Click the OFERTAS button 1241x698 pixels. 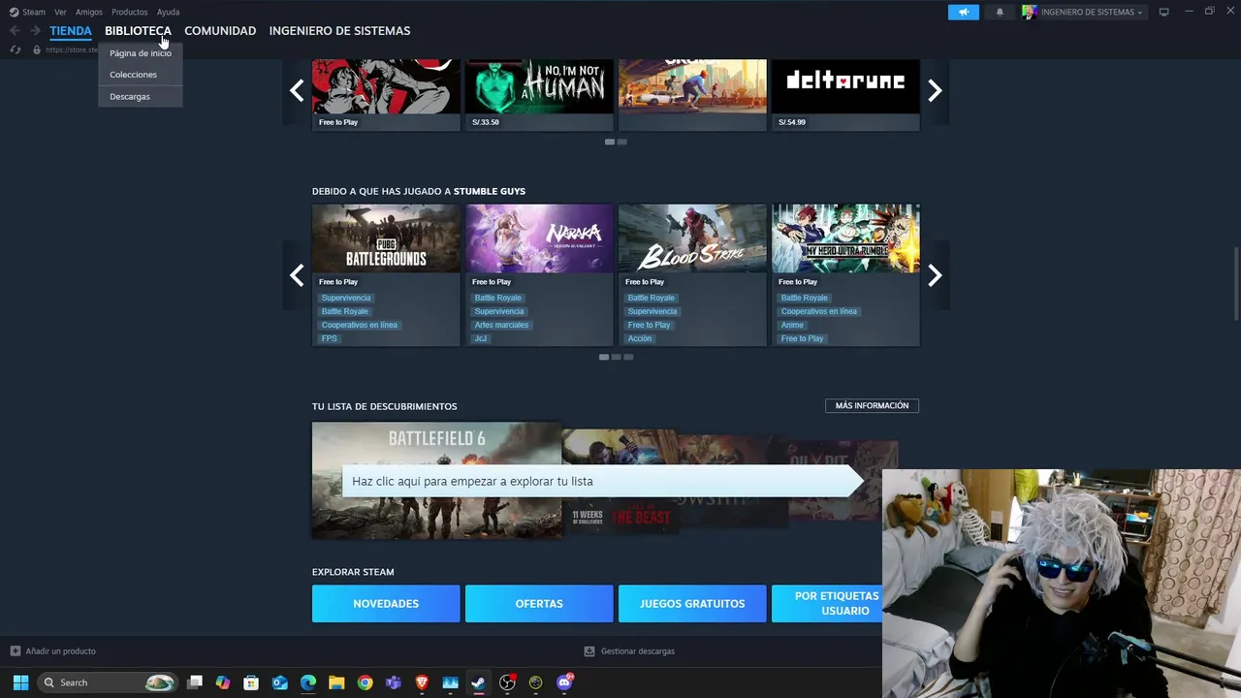539,603
